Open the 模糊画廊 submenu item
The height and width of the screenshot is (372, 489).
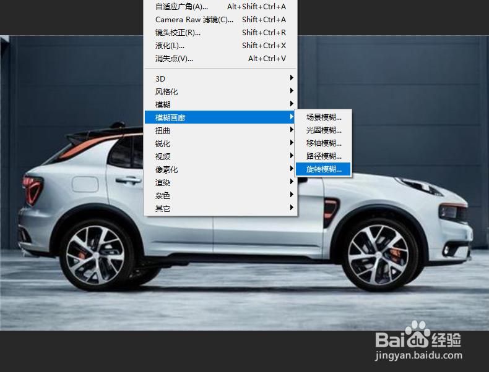tap(220, 117)
